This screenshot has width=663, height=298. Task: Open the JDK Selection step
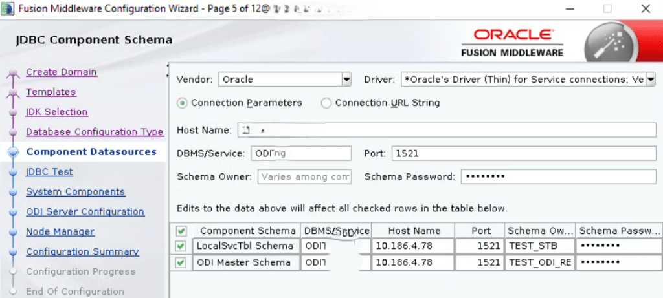[x=56, y=112]
